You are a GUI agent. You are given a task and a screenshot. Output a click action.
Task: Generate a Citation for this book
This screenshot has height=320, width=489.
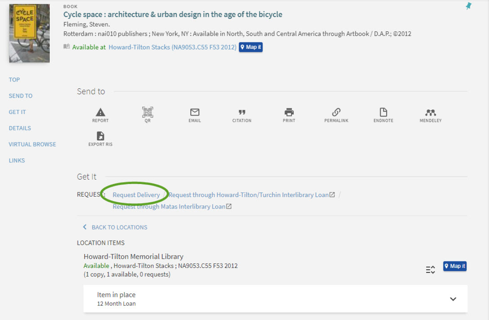242,113
